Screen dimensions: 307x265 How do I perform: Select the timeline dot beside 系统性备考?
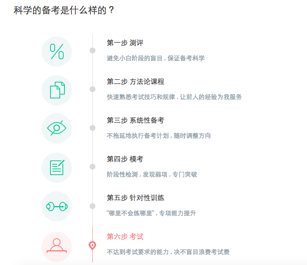(x=92, y=128)
